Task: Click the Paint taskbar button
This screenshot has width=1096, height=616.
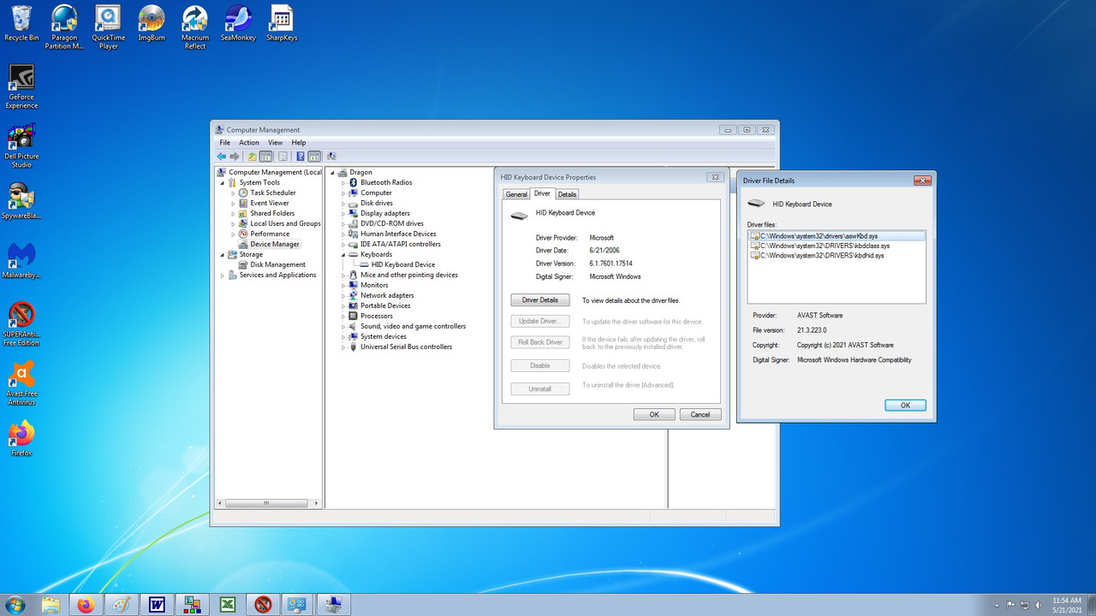Action: pyautogui.click(x=122, y=605)
